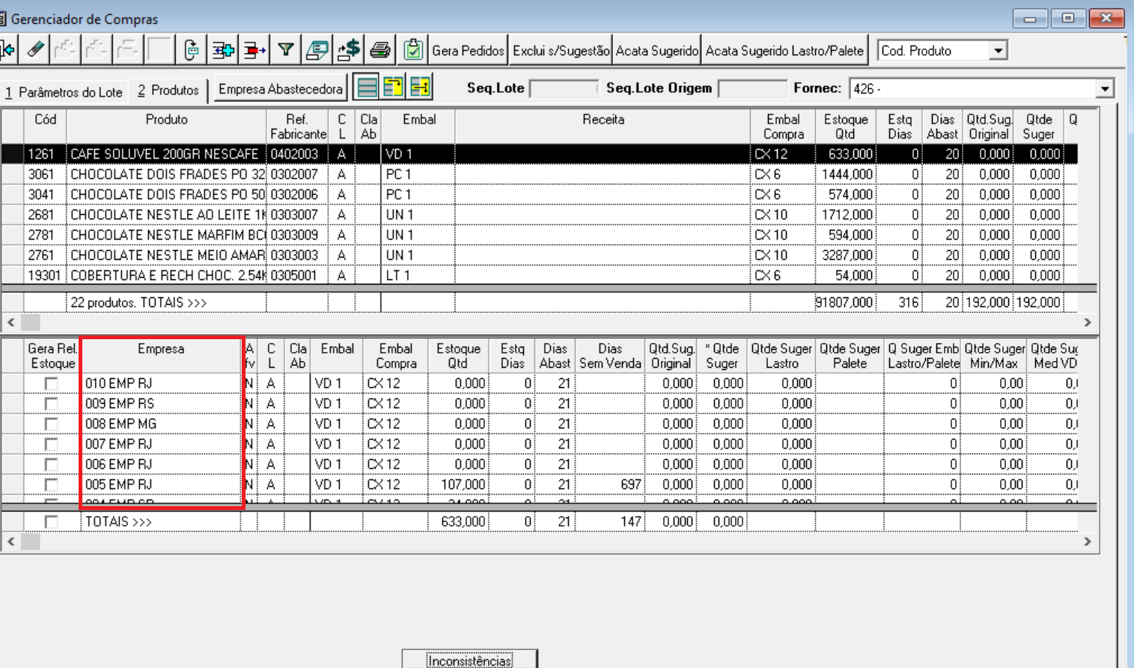The image size is (1134, 668).
Task: Click products grid scrollbar right arrow
Action: point(1088,322)
